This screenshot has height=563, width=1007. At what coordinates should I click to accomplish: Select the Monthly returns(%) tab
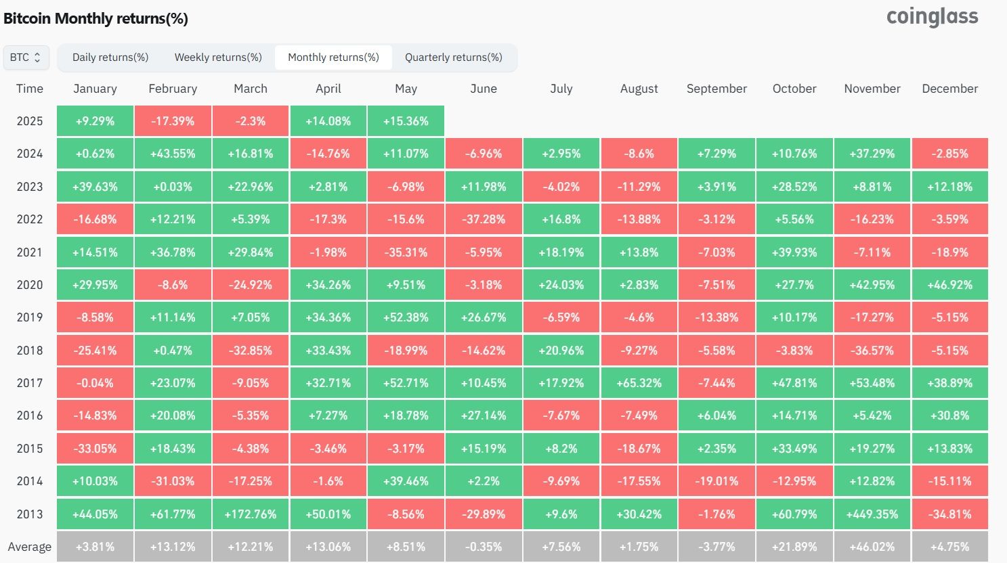click(333, 58)
